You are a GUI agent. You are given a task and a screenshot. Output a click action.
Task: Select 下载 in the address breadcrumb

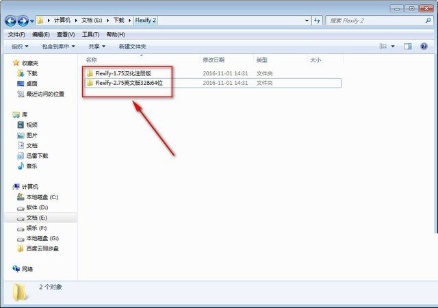pyautogui.click(x=118, y=21)
